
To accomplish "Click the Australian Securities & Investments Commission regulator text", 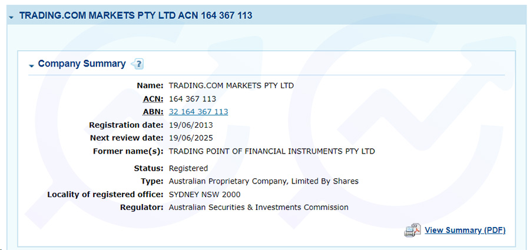I will tap(259, 208).
